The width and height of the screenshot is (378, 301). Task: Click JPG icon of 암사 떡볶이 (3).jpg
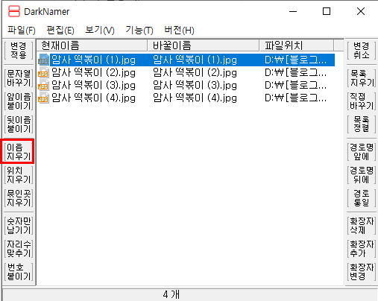(43, 86)
